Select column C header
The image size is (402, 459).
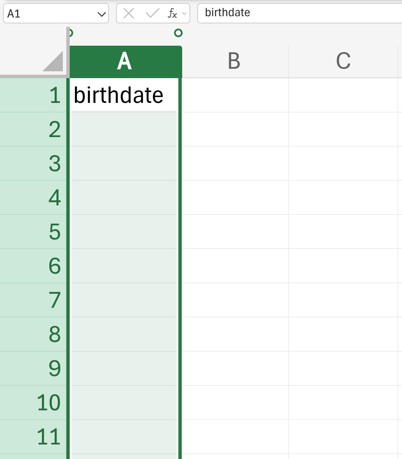pos(343,61)
